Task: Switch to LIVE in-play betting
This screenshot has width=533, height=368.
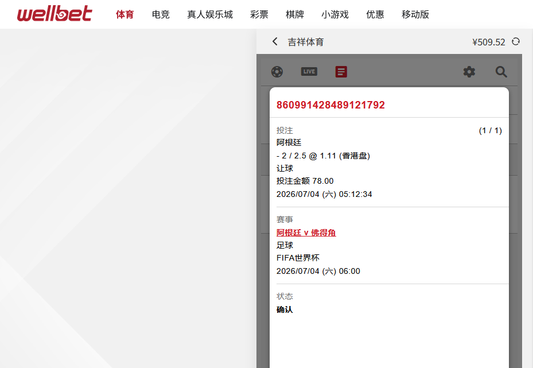Action: (x=309, y=71)
